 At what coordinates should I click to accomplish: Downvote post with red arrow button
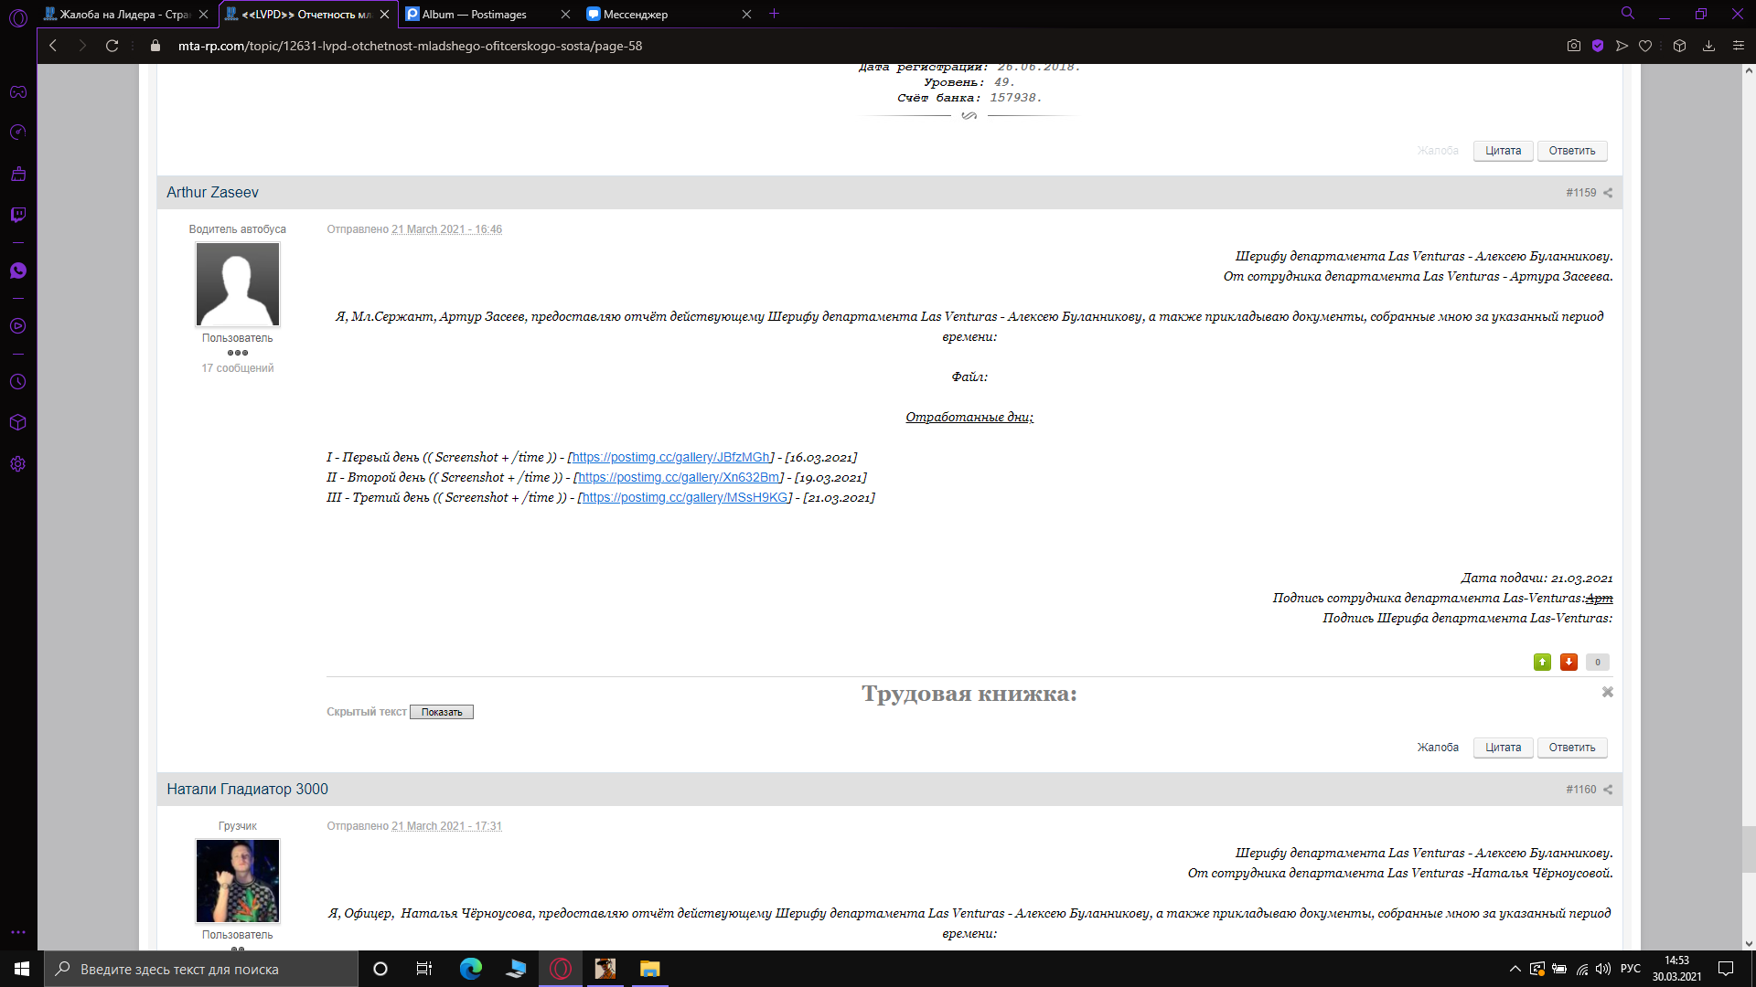[x=1569, y=663]
